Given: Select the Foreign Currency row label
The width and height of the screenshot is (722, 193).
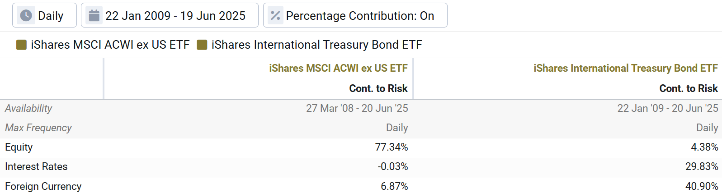Looking at the screenshot, I should (43, 186).
